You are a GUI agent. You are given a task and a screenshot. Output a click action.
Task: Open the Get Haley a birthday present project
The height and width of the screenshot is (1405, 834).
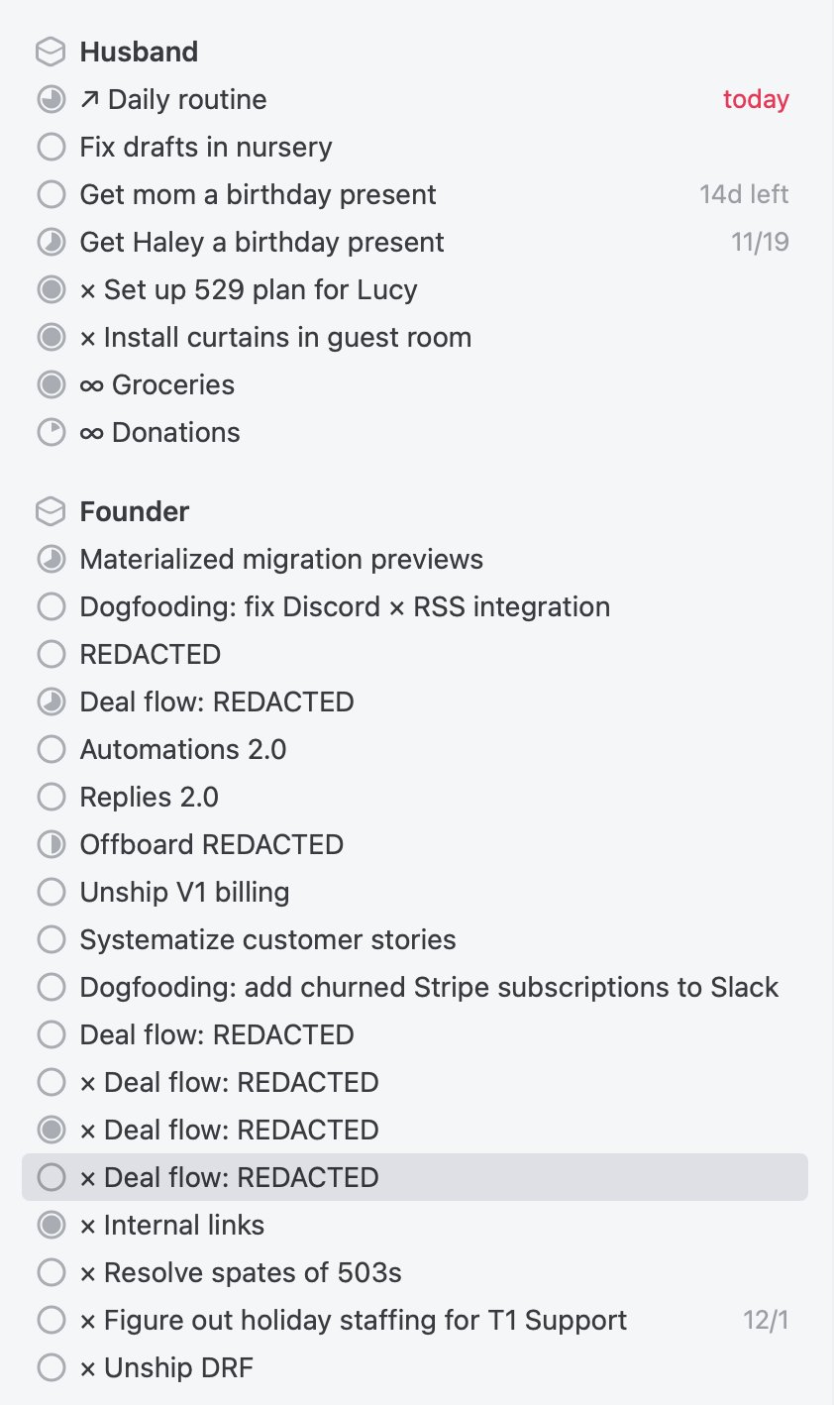pyautogui.click(x=262, y=242)
